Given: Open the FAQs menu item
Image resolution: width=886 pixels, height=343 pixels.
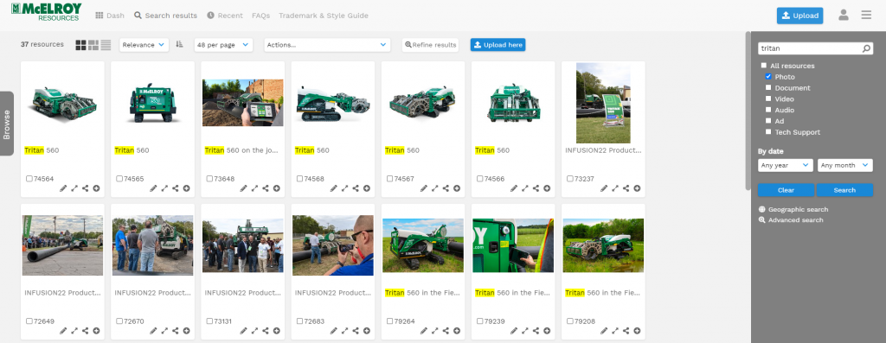Looking at the screenshot, I should (x=261, y=16).
